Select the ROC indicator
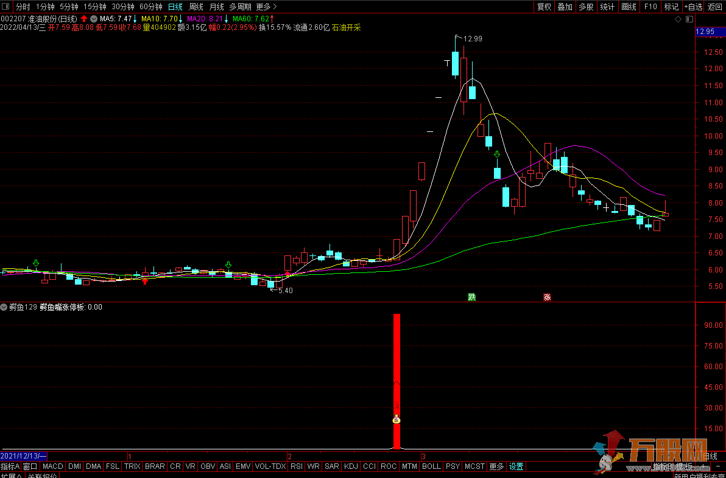 389,466
